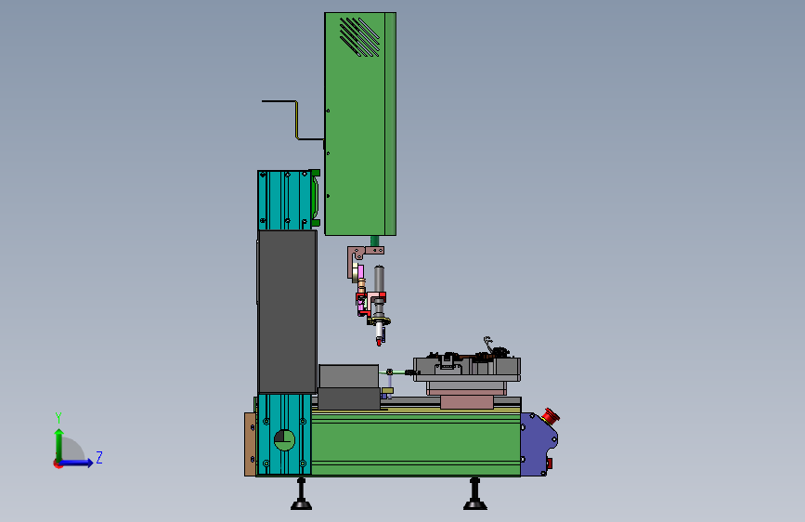Screen dimensions: 805x522
Task: Pick the tall green upper housing
Action: pos(360,124)
